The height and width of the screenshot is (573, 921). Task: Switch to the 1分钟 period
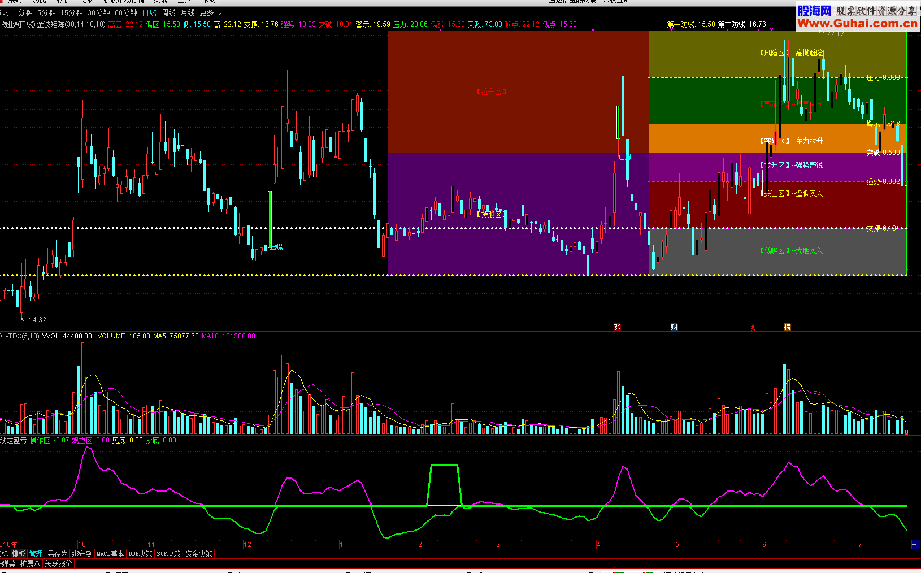point(23,12)
